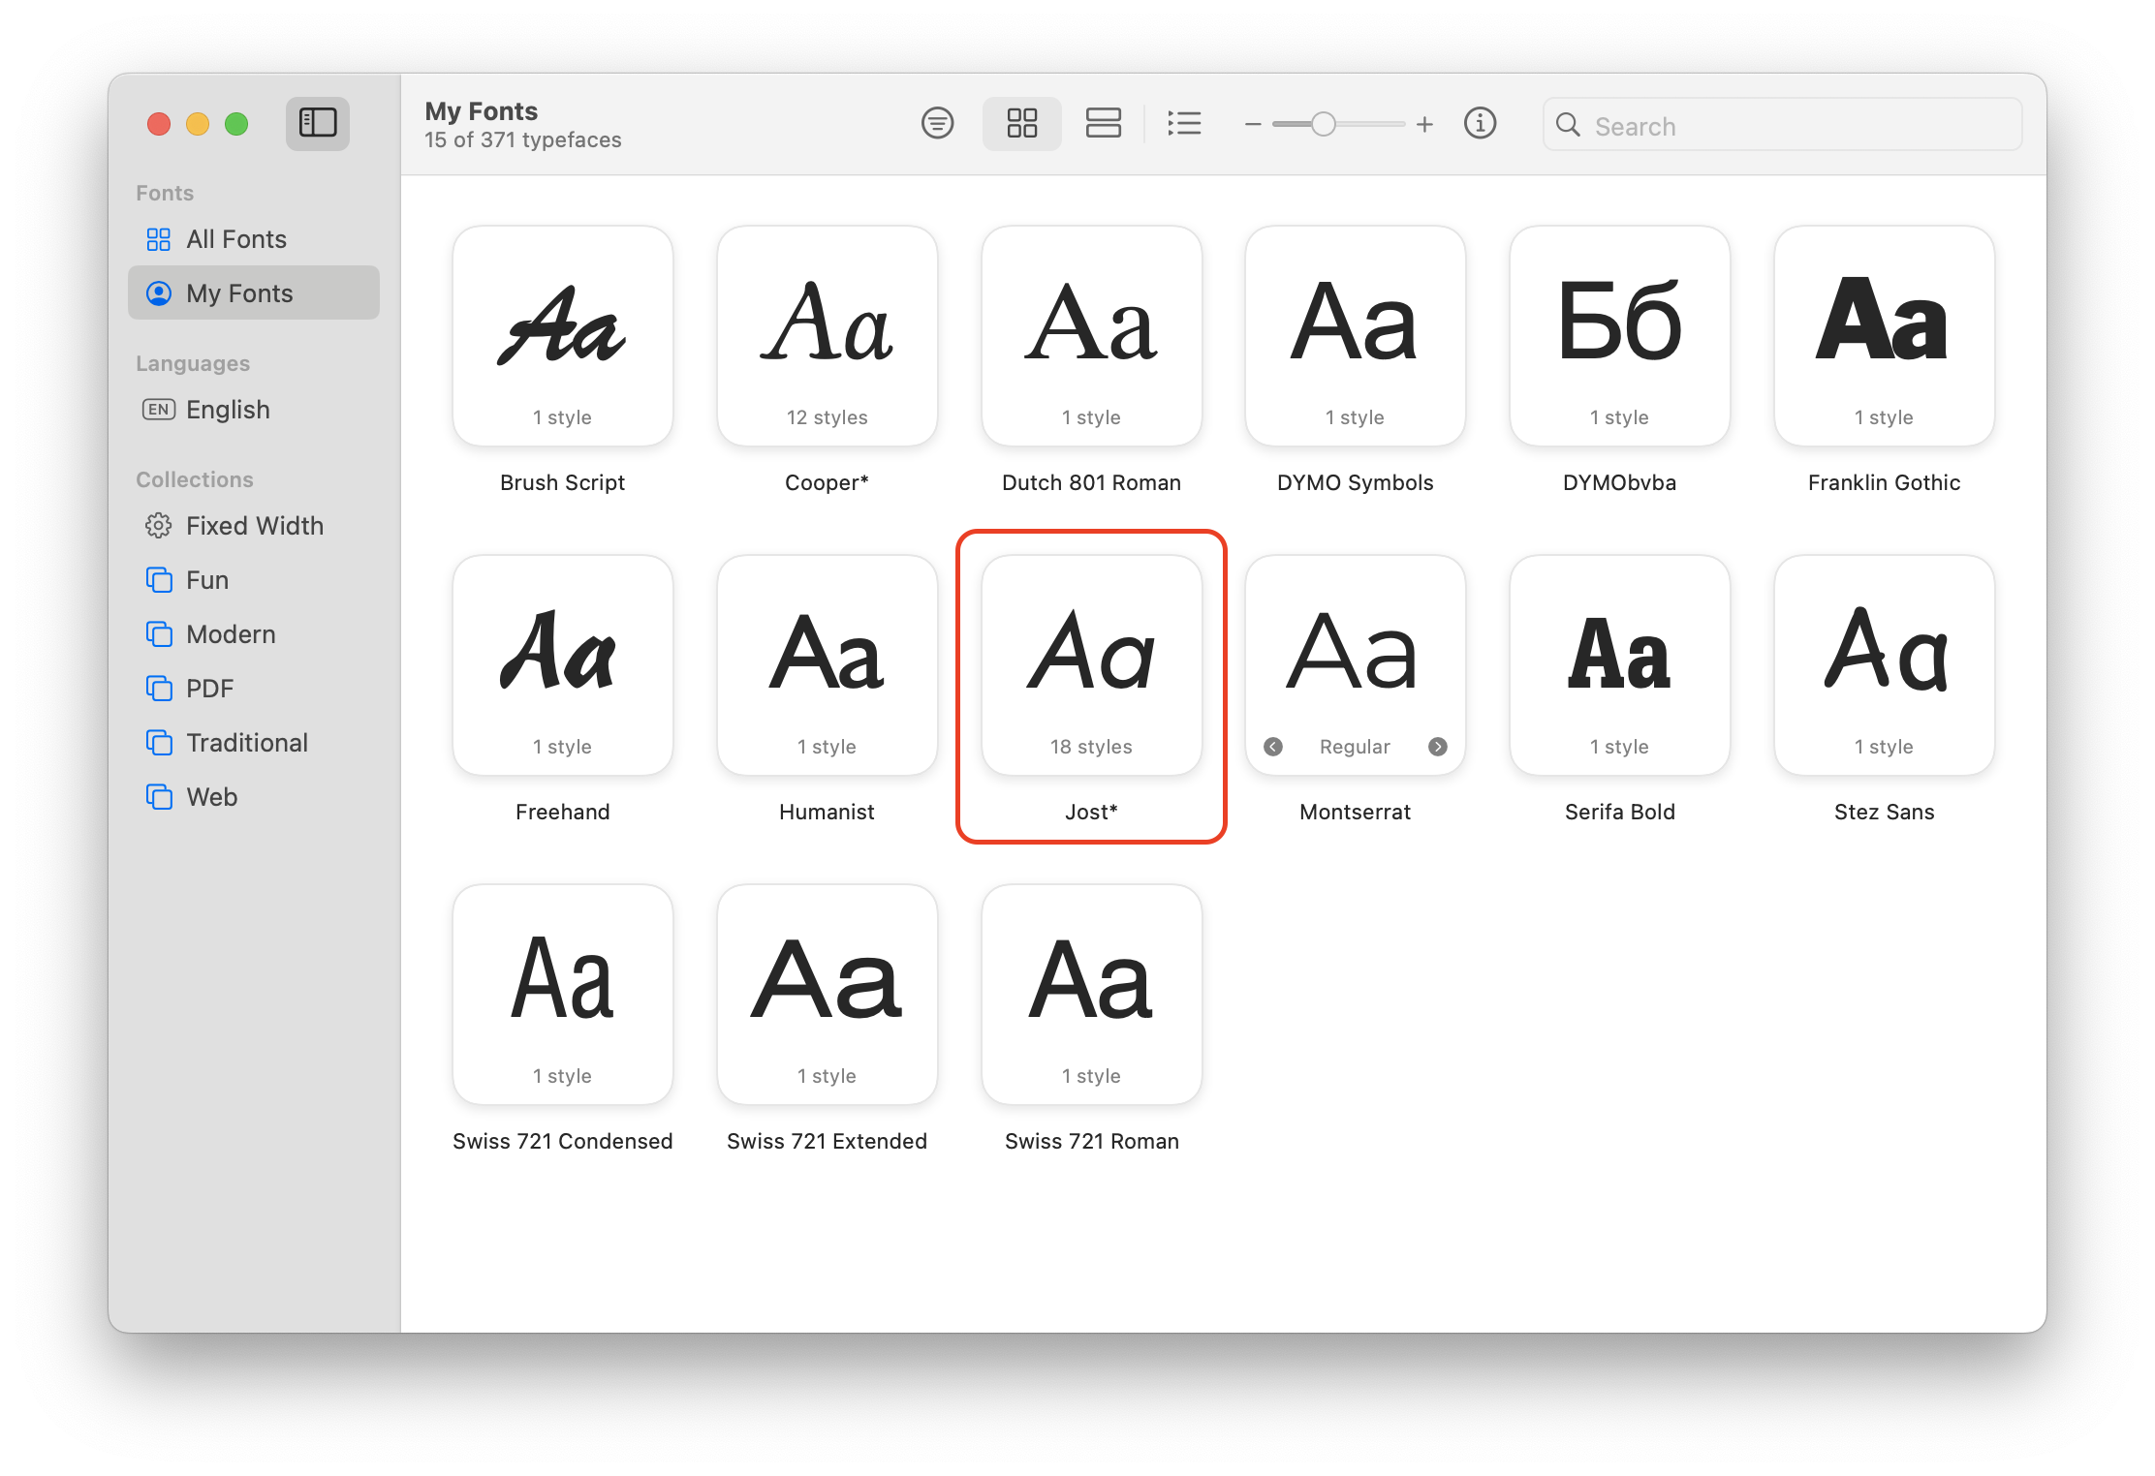Screen dimensions: 2155x1476
Task: Switch to samples view layout
Action: pyautogui.click(x=1103, y=123)
